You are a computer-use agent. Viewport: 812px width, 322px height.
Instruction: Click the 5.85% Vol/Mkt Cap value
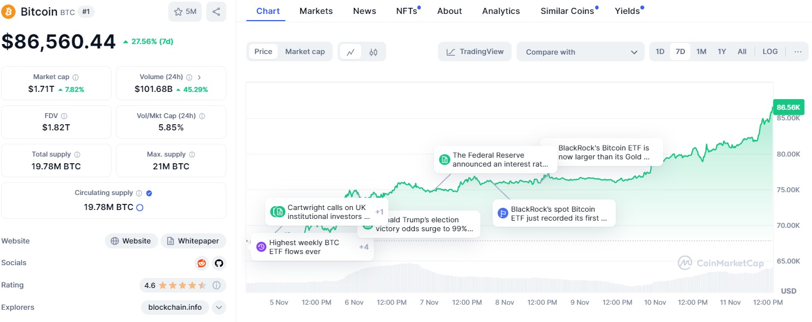tap(171, 128)
